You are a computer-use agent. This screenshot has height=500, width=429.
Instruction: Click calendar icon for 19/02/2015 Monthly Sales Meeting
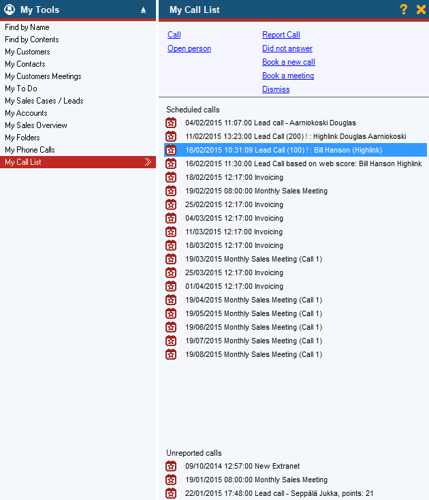coord(171,191)
